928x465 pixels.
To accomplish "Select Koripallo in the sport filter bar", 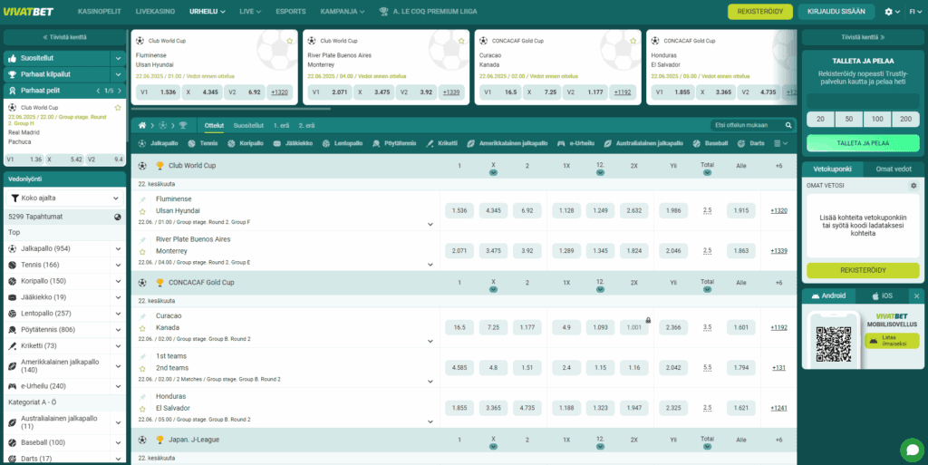I will (x=246, y=144).
